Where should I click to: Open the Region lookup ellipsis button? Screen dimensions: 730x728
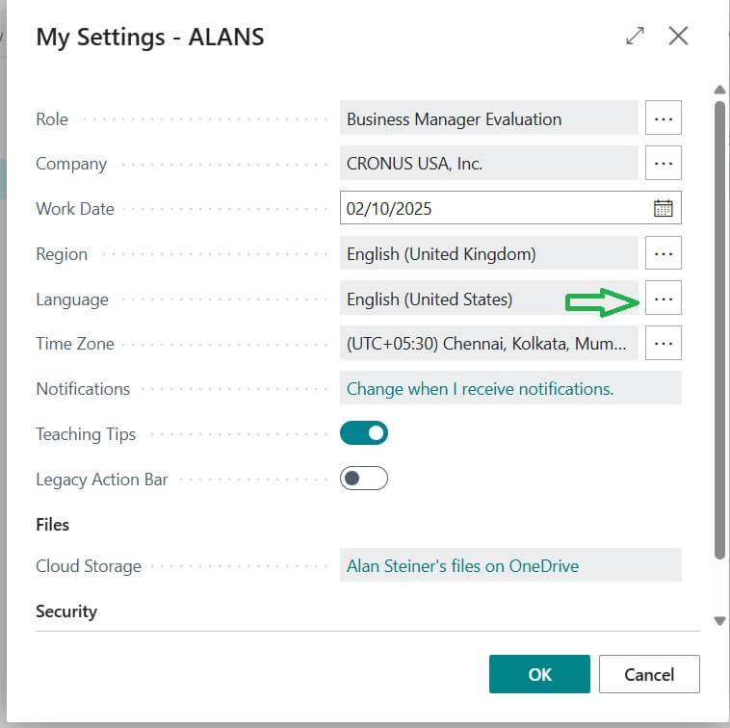663,254
